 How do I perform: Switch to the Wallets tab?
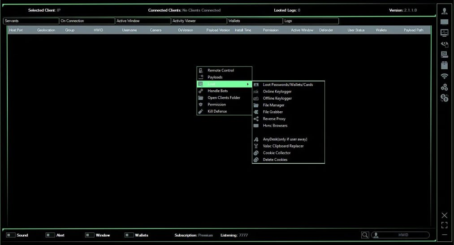click(x=255, y=21)
